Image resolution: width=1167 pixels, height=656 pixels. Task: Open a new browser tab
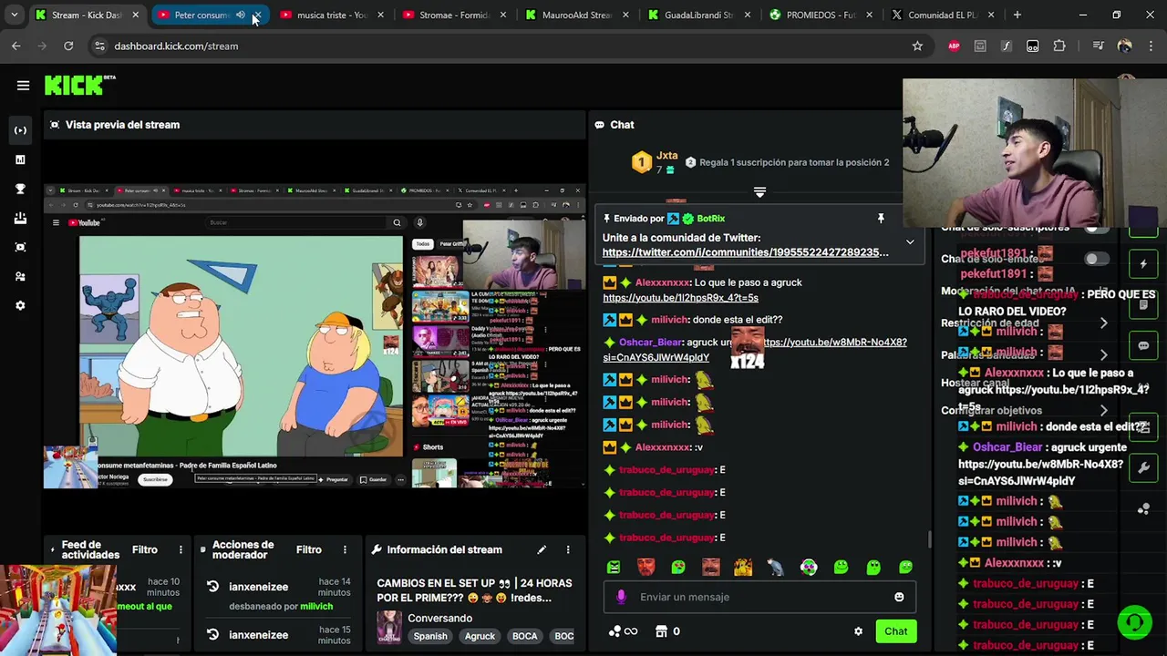(x=1017, y=15)
